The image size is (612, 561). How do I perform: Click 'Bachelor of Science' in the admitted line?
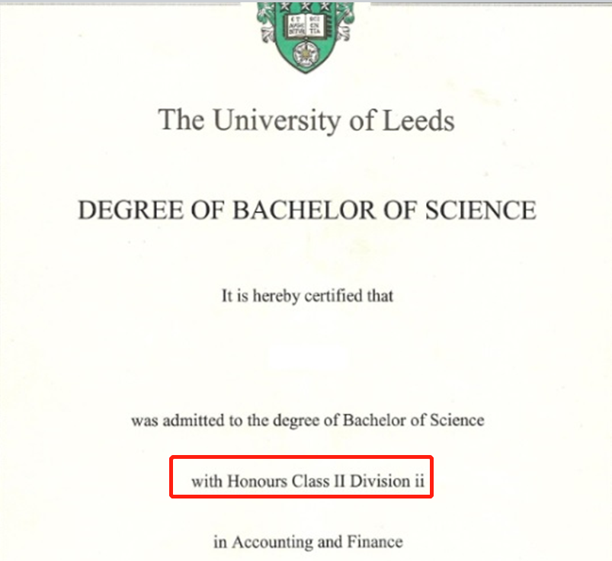pyautogui.click(x=413, y=420)
